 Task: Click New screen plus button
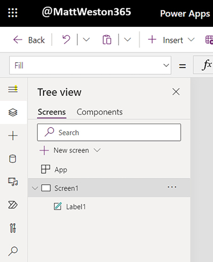44,150
